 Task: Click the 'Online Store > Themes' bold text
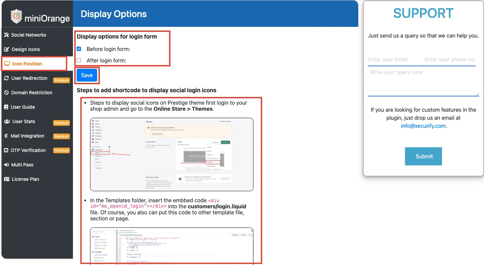[x=183, y=109]
